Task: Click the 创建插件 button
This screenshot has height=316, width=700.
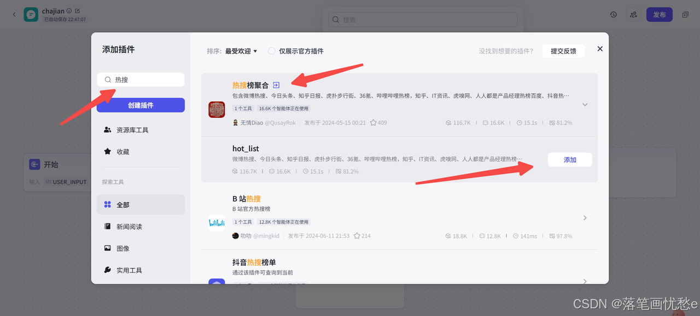Action: pos(141,105)
